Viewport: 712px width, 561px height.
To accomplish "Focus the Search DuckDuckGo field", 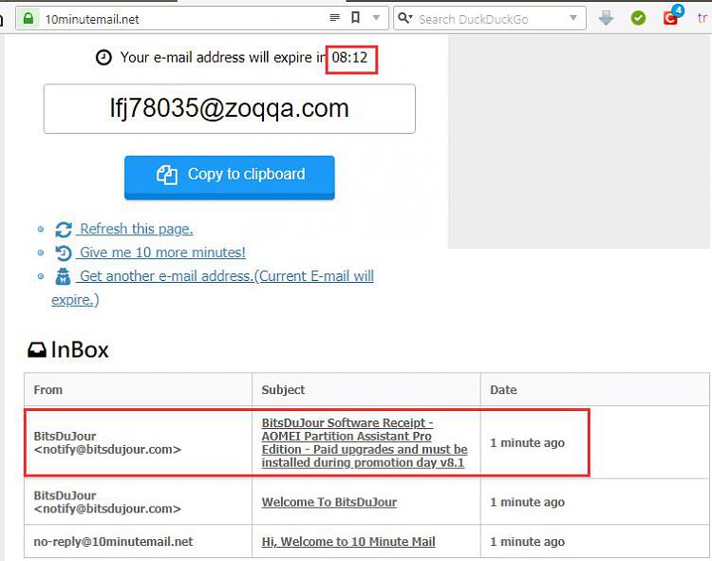I will pos(490,19).
